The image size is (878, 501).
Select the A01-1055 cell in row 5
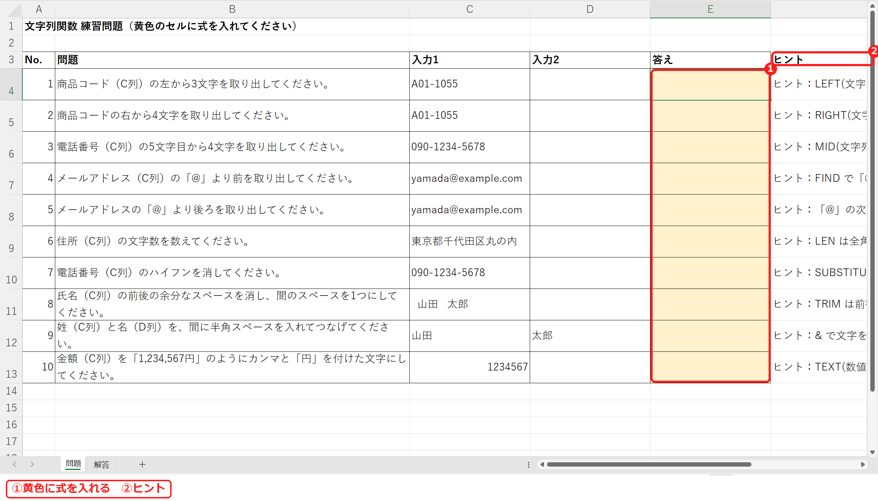(x=470, y=116)
